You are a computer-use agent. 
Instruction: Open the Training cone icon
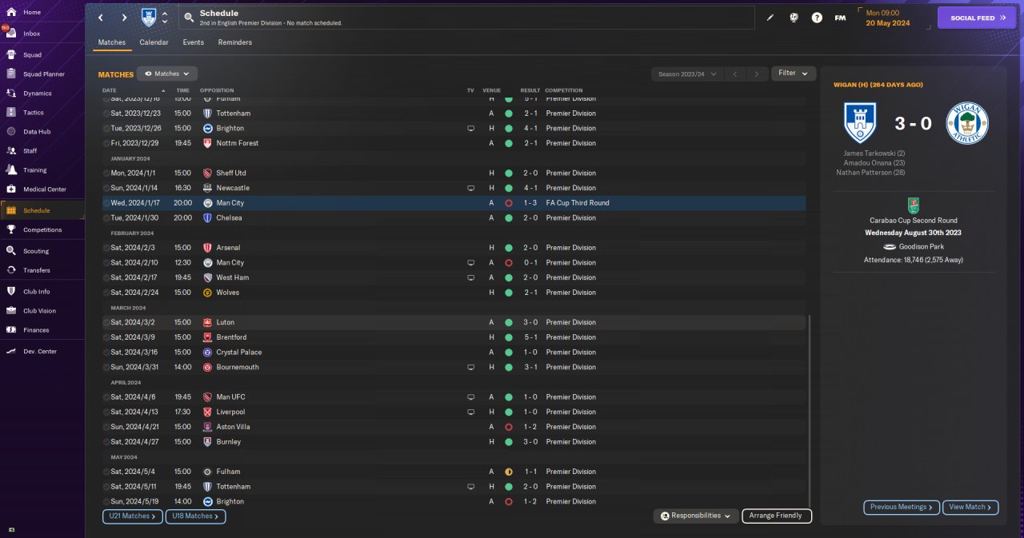11,170
